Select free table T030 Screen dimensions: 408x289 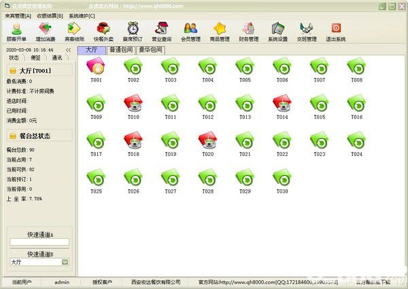click(x=282, y=181)
